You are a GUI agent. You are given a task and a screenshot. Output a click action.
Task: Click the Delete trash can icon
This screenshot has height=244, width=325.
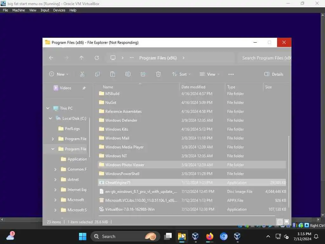158,74
